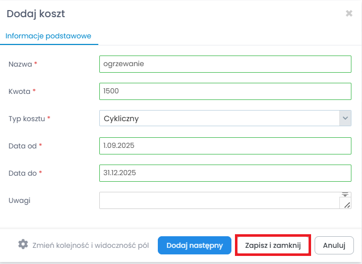Viewport: 362px width, 264px height.
Task: Cancel with the Anuluj button
Action: pyautogui.click(x=334, y=245)
